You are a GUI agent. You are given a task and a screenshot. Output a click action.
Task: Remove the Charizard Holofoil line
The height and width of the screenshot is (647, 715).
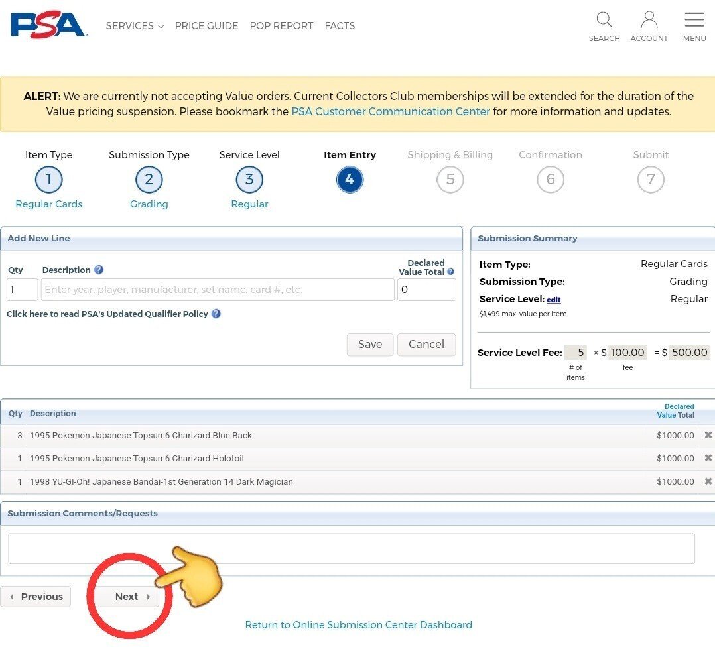pos(708,458)
